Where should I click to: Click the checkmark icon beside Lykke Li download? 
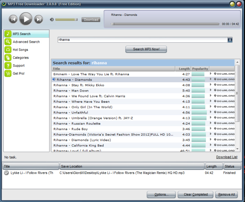pyautogui.click(x=6, y=173)
